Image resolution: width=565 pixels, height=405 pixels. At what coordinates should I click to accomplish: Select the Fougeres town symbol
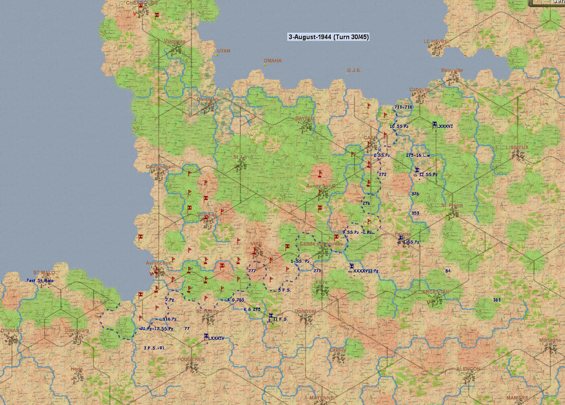click(x=191, y=368)
